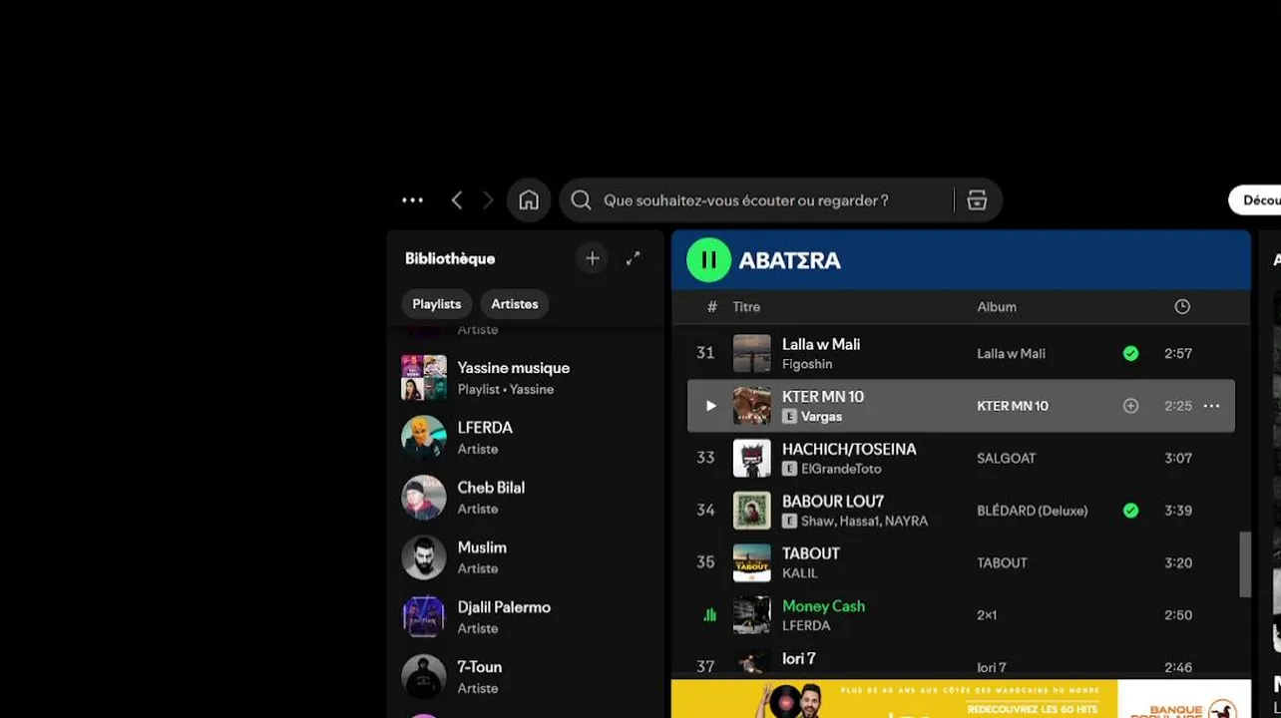This screenshot has height=718, width=1281.
Task: Click the tracklist vertical scrollbar
Action: 1244,564
